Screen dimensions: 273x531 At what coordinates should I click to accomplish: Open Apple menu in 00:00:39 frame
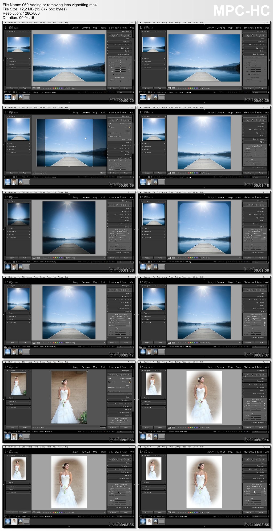click(x=140, y=23)
